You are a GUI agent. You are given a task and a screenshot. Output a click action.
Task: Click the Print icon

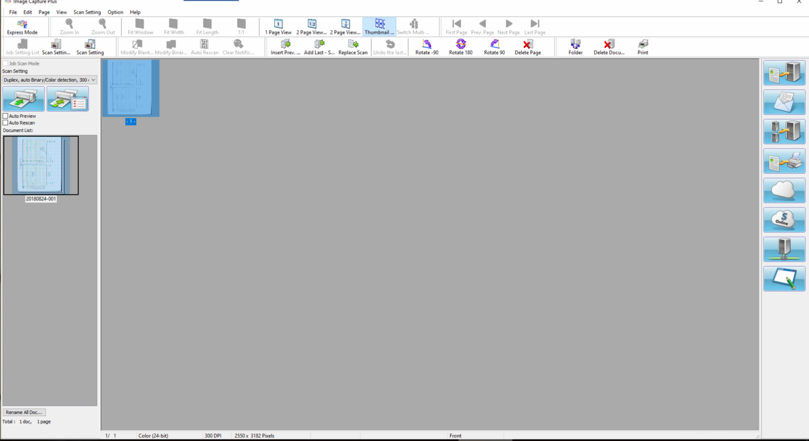coord(642,47)
